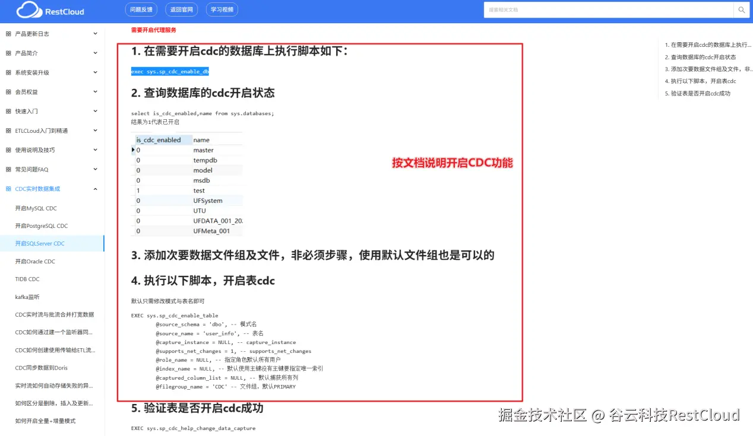
Task: Click the grid icon beside 快速入门
Action: tap(8, 112)
